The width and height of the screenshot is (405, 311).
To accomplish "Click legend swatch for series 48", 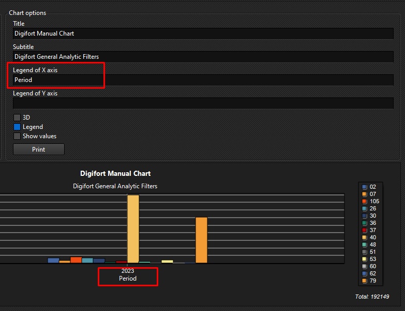I will (365, 244).
